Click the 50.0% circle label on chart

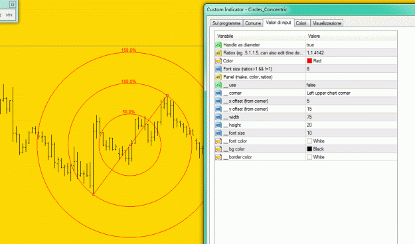[x=129, y=112]
